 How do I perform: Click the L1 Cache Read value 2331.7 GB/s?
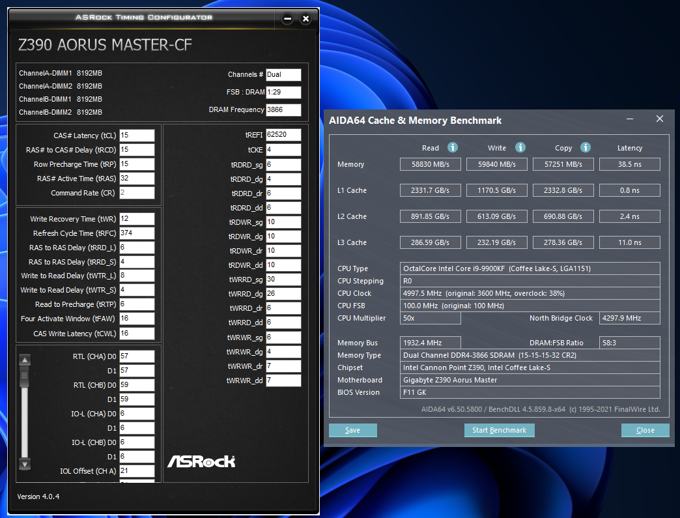430,190
